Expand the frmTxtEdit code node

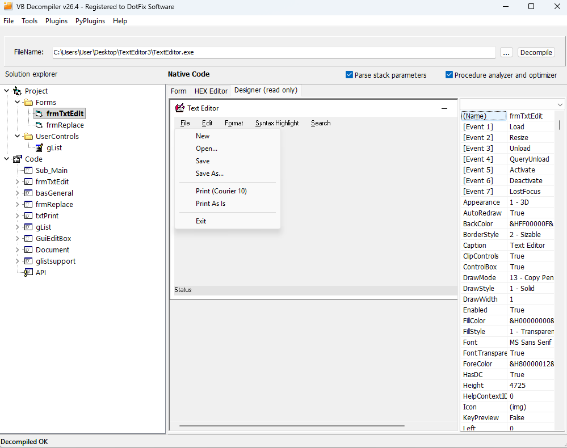(18, 181)
